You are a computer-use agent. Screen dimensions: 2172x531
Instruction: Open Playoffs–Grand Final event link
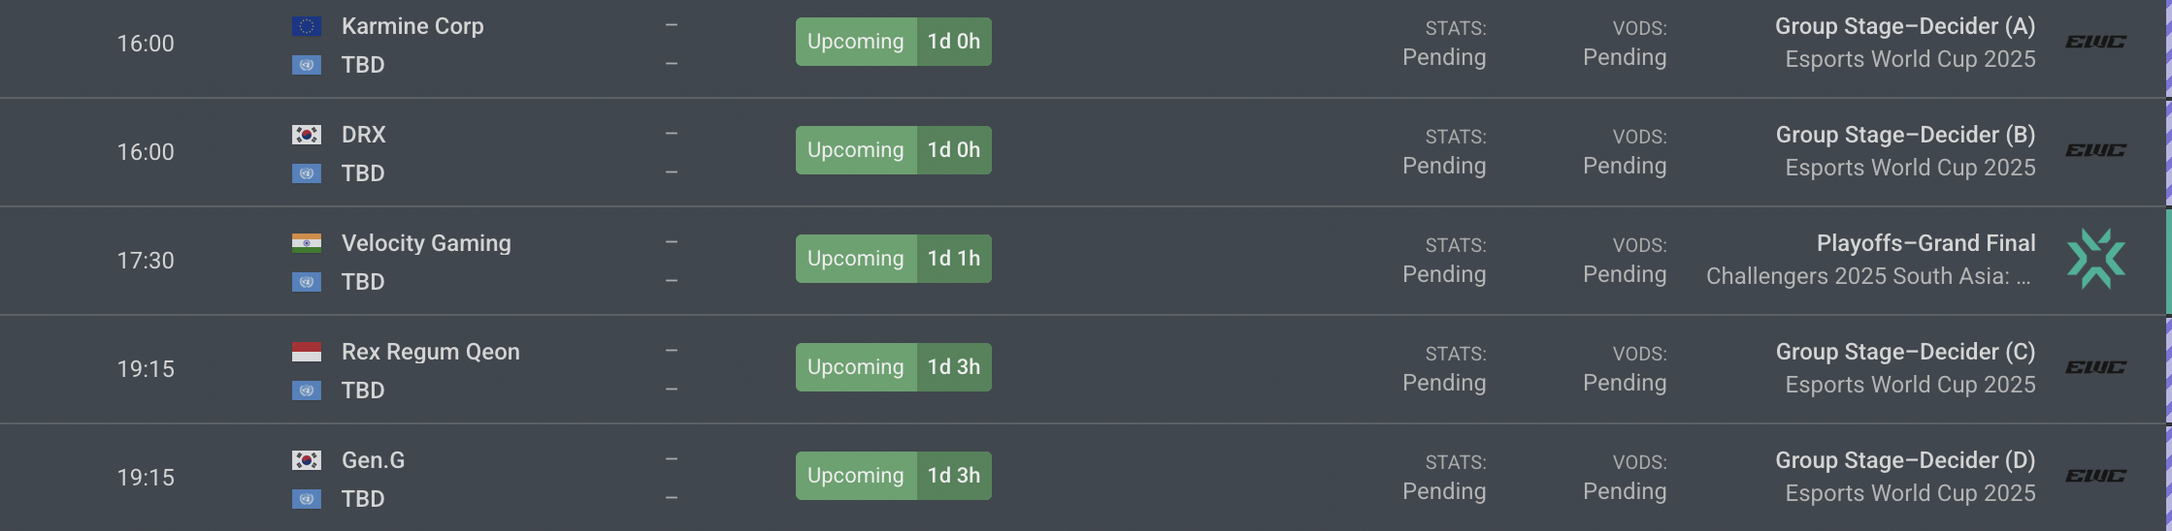coord(1925,243)
